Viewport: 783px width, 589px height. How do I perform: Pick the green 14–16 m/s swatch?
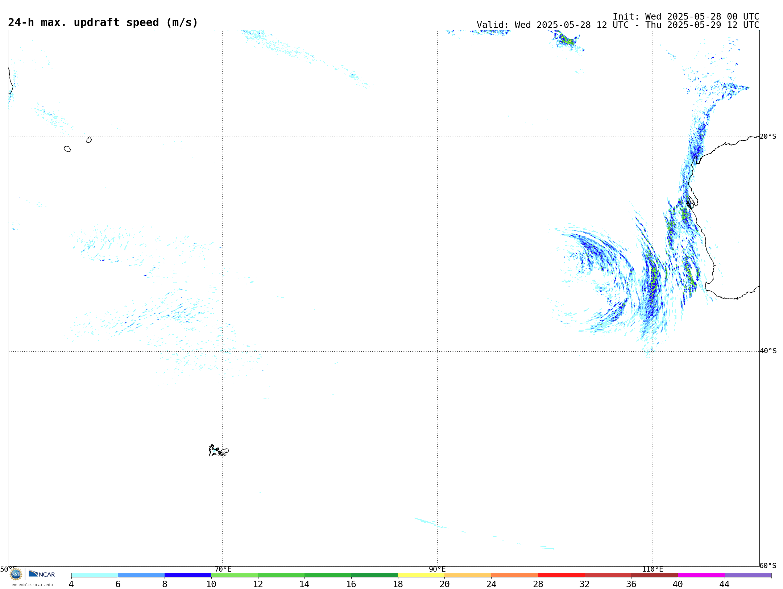pyautogui.click(x=328, y=575)
